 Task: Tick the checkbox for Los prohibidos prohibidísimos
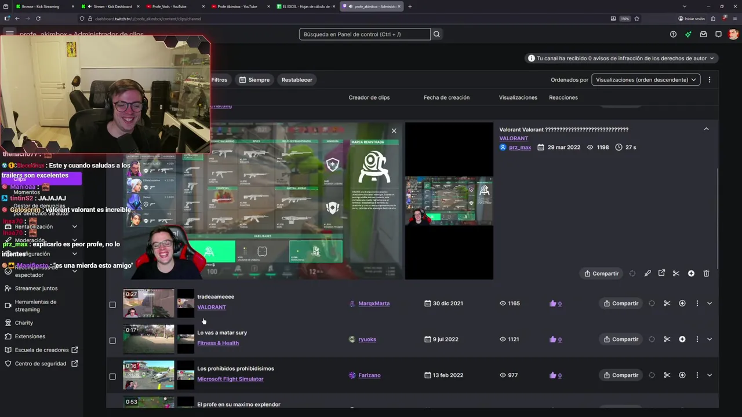click(x=112, y=376)
